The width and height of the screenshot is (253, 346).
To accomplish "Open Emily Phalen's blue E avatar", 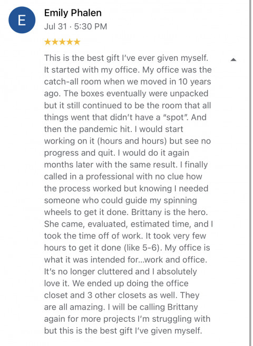I will tap(22, 20).
